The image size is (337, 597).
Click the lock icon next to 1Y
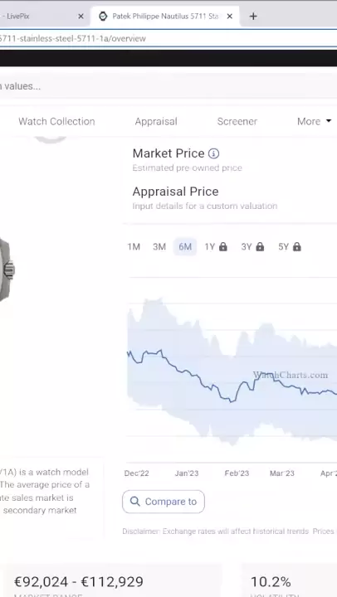coord(223,247)
